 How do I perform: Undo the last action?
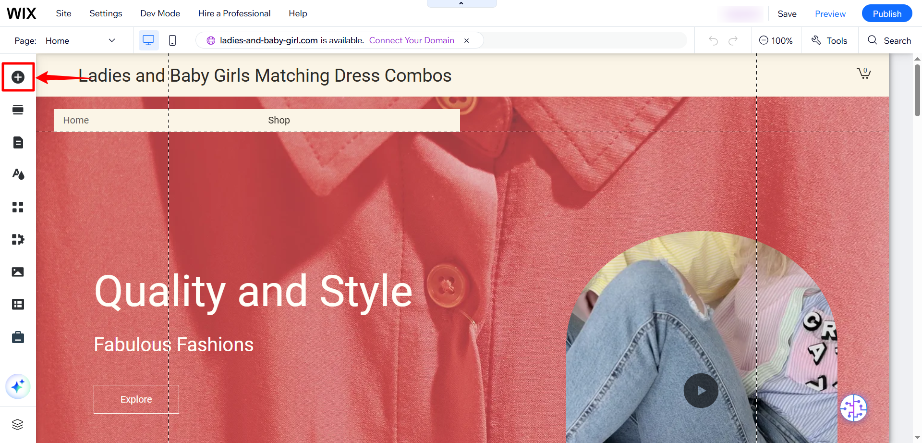(x=713, y=41)
